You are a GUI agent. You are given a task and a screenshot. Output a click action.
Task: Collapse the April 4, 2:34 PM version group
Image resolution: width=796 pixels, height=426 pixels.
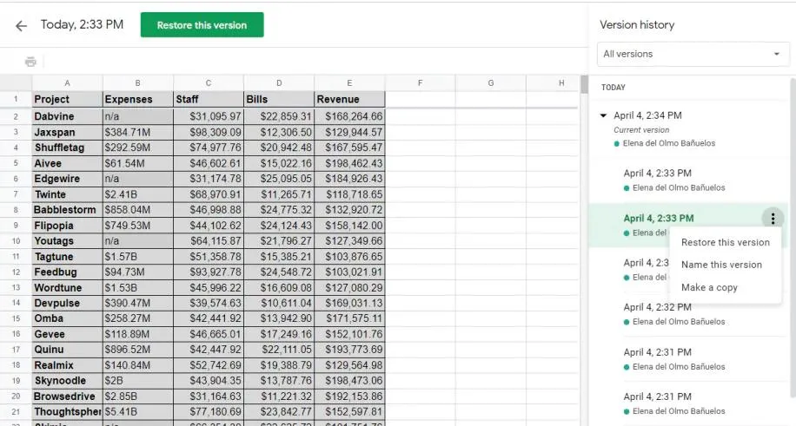pyautogui.click(x=603, y=115)
